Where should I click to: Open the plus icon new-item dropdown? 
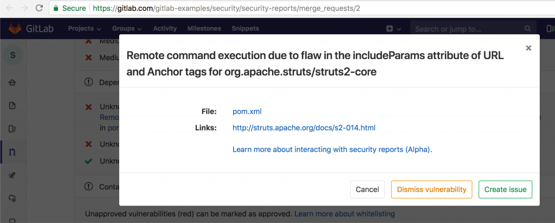click(393, 29)
